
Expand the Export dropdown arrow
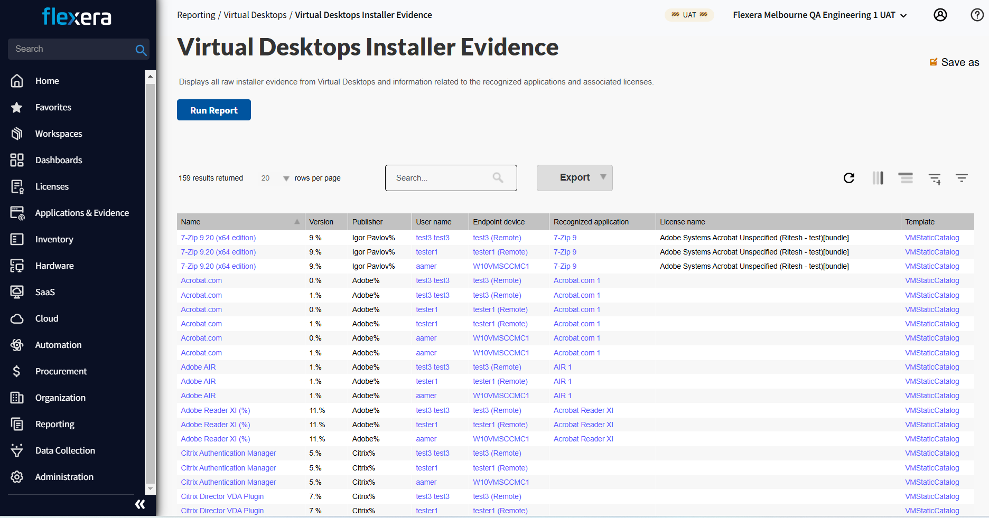coord(603,177)
